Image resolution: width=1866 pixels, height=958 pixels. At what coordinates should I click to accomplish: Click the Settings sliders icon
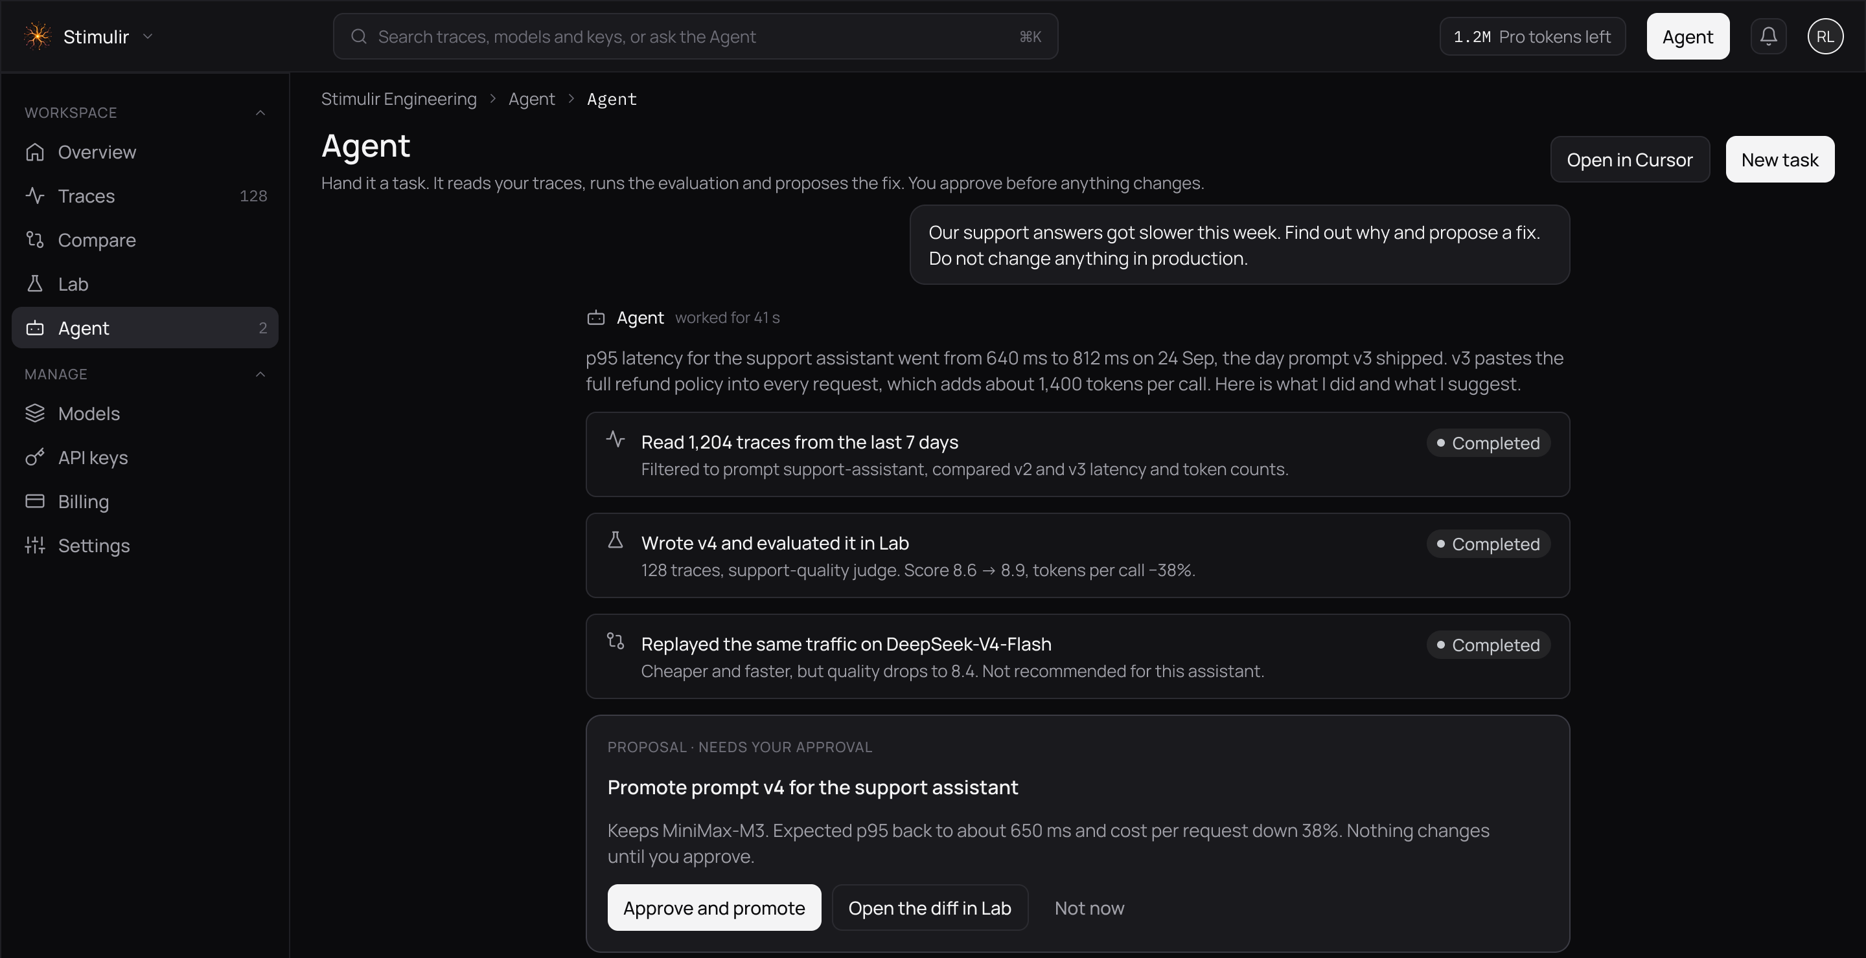point(35,546)
